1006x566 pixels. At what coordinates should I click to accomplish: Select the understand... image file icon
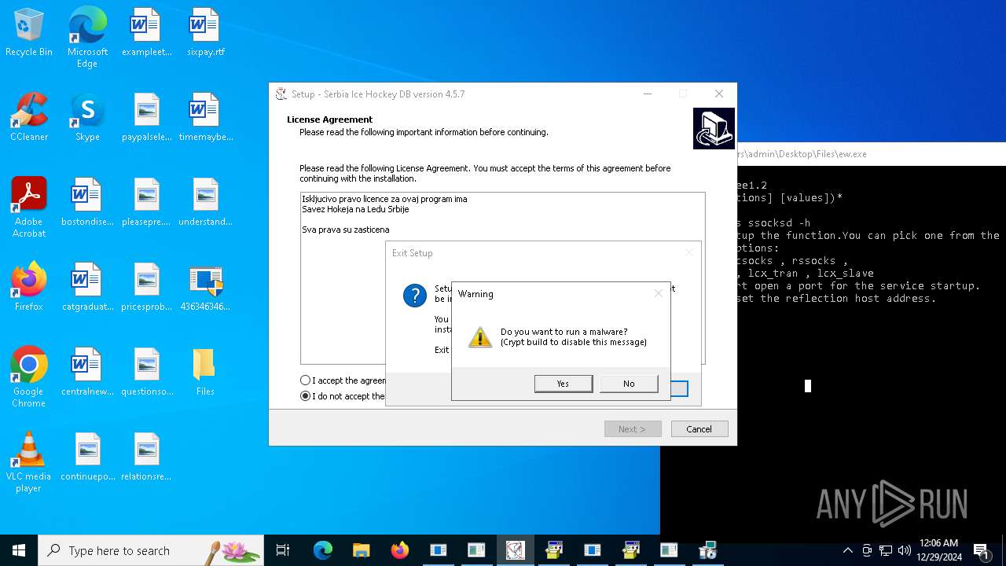[206, 203]
